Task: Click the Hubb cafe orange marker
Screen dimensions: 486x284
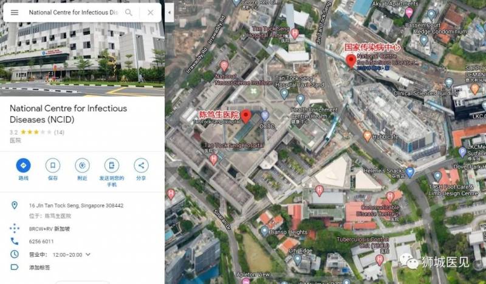Action: (x=368, y=136)
